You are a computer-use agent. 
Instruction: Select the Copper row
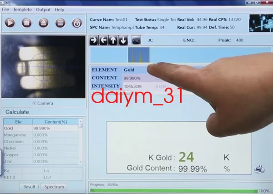[x=41, y=155]
